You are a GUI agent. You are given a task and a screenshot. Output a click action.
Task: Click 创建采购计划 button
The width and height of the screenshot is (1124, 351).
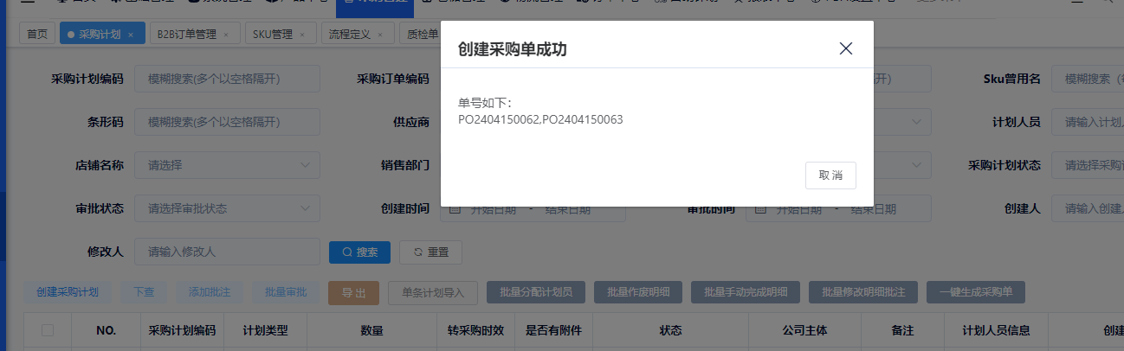point(68,292)
